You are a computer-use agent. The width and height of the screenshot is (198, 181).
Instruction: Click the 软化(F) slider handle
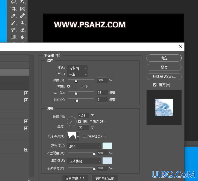click(x=77, y=101)
